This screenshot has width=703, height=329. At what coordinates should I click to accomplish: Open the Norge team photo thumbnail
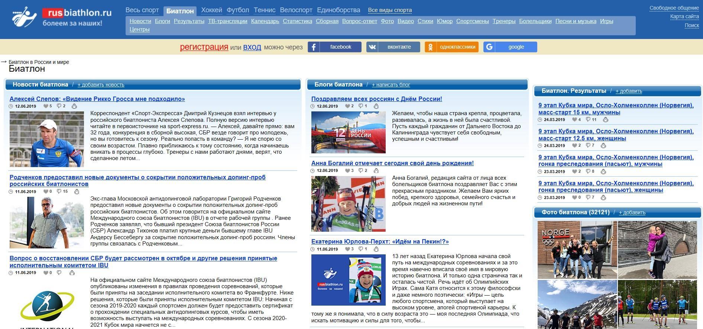[577, 250]
